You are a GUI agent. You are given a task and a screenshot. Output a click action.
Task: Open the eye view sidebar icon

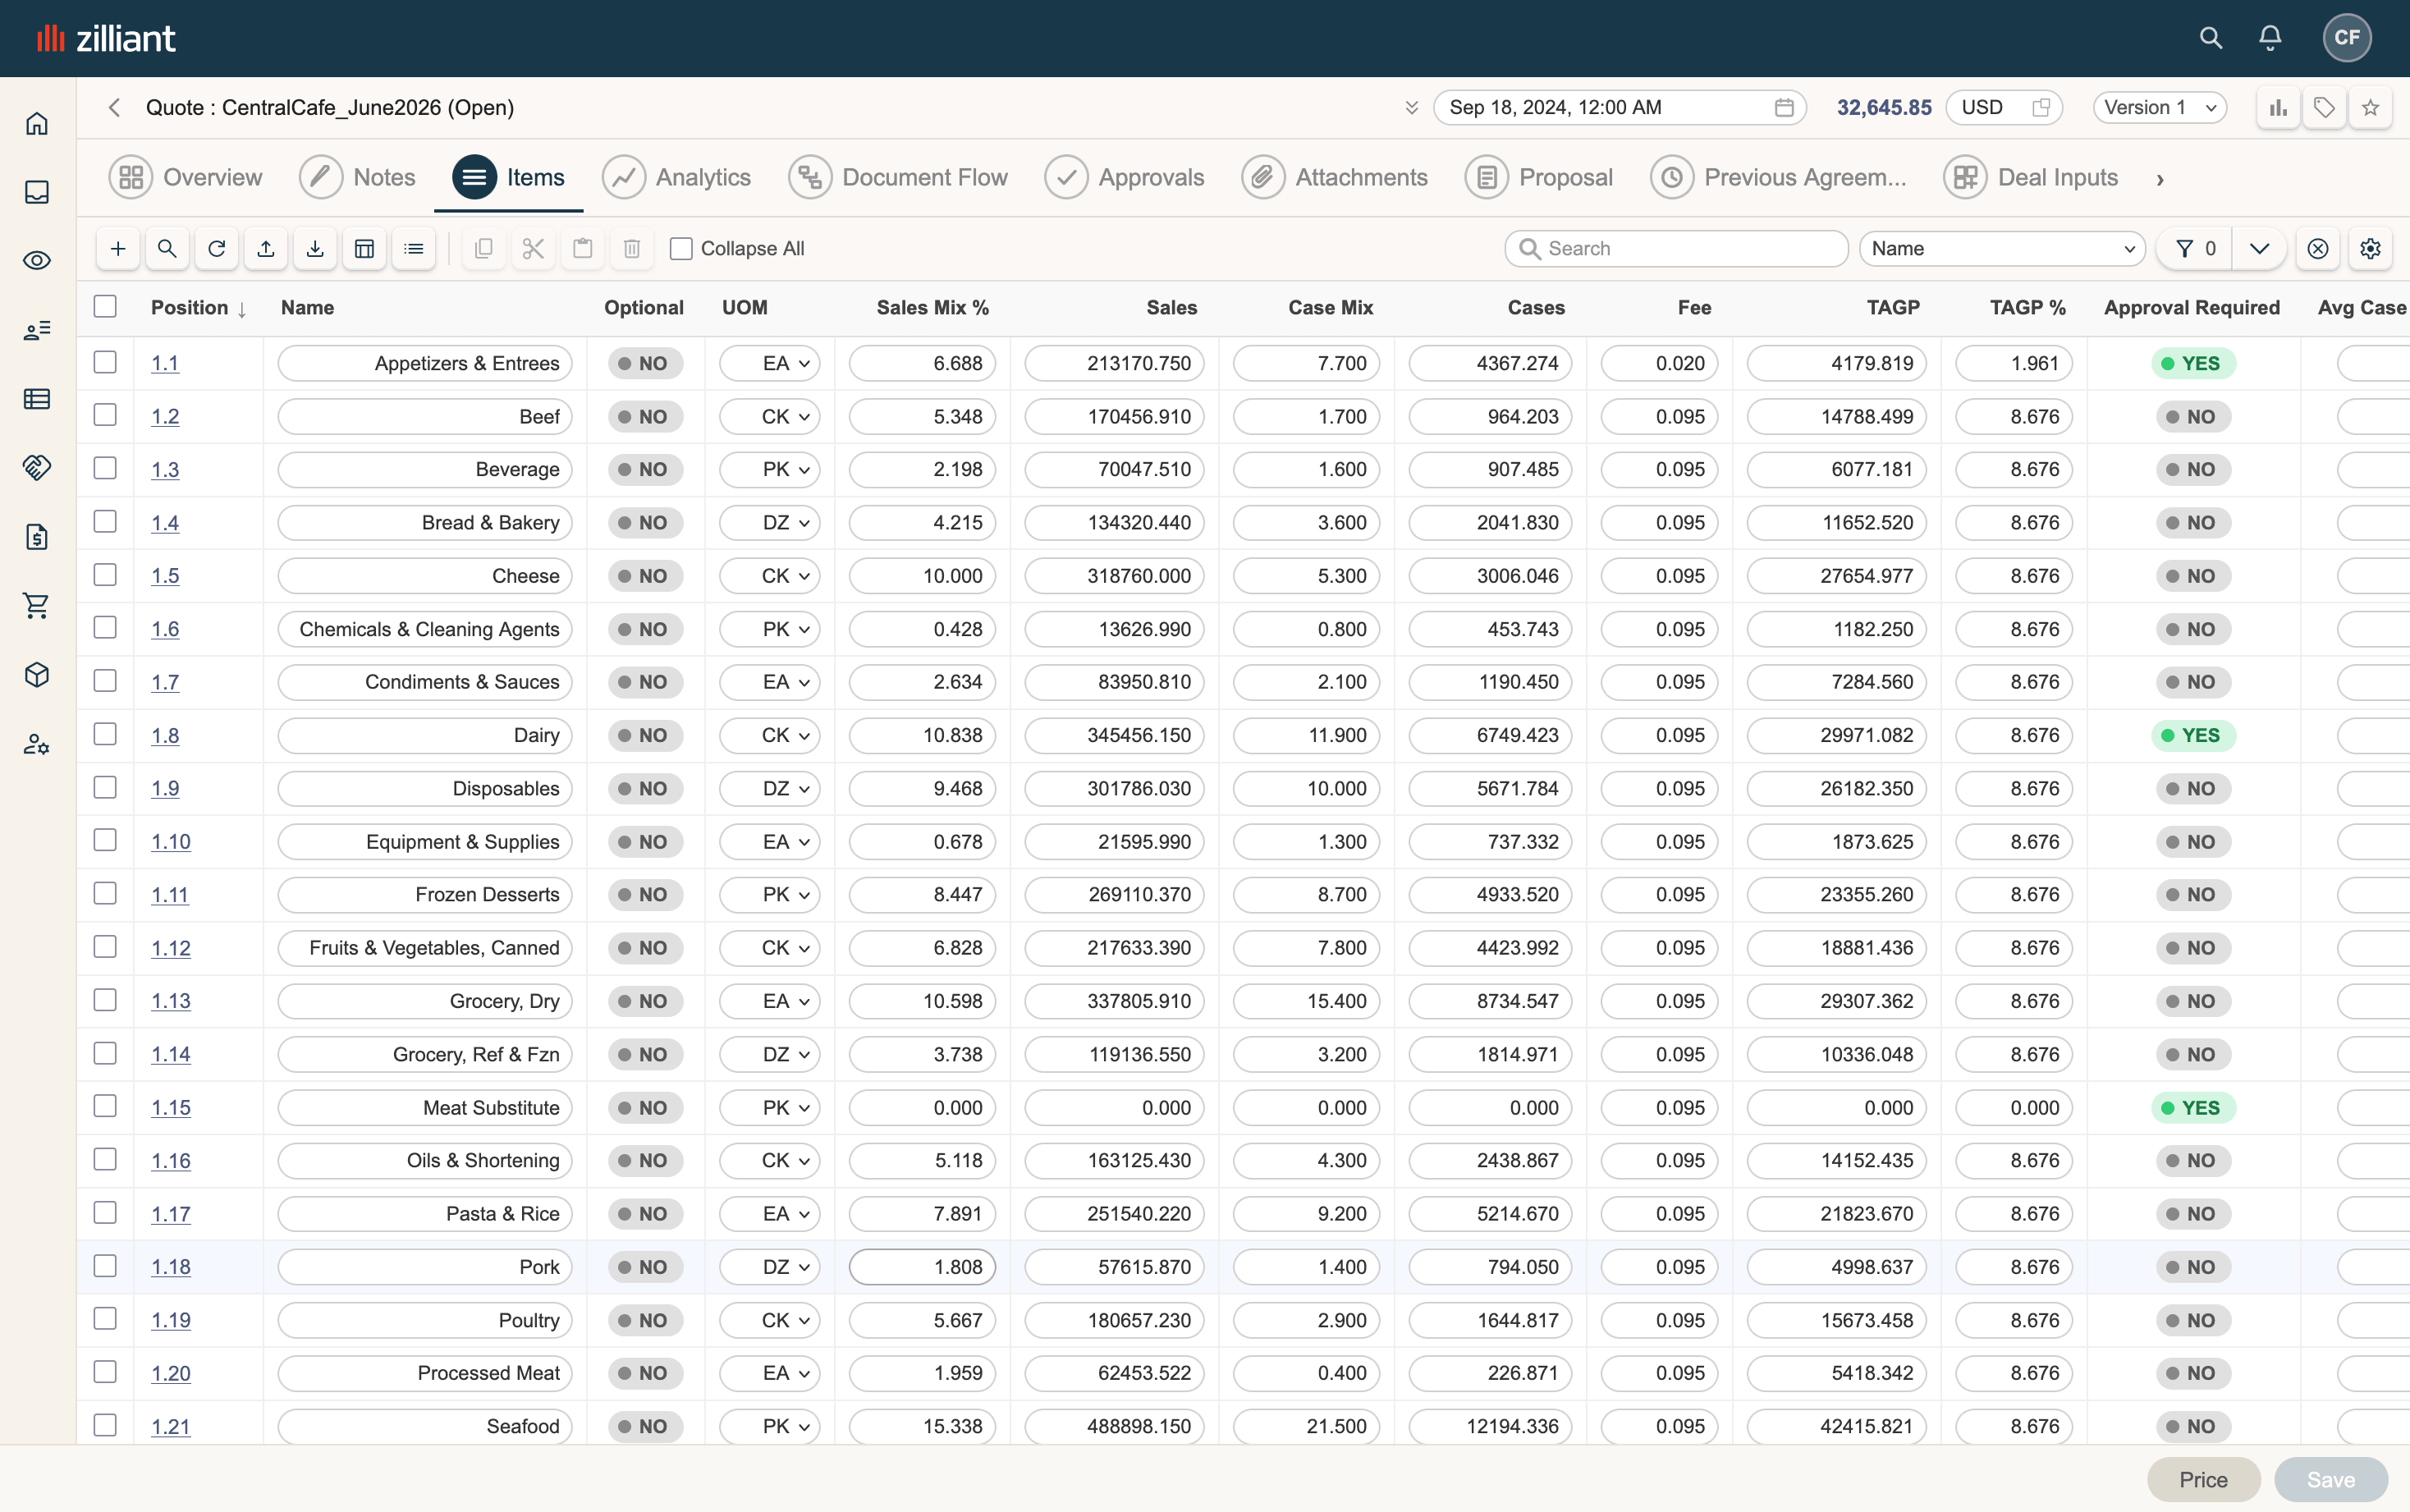37,261
